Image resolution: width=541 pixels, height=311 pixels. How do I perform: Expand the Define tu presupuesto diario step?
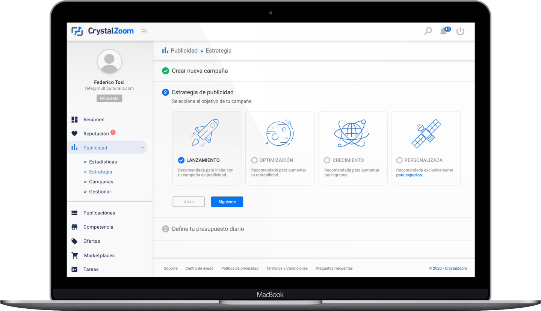[x=208, y=229]
